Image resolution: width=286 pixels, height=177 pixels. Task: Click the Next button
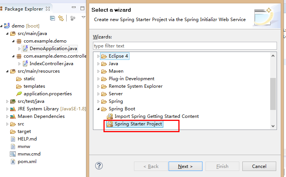click(x=186, y=166)
